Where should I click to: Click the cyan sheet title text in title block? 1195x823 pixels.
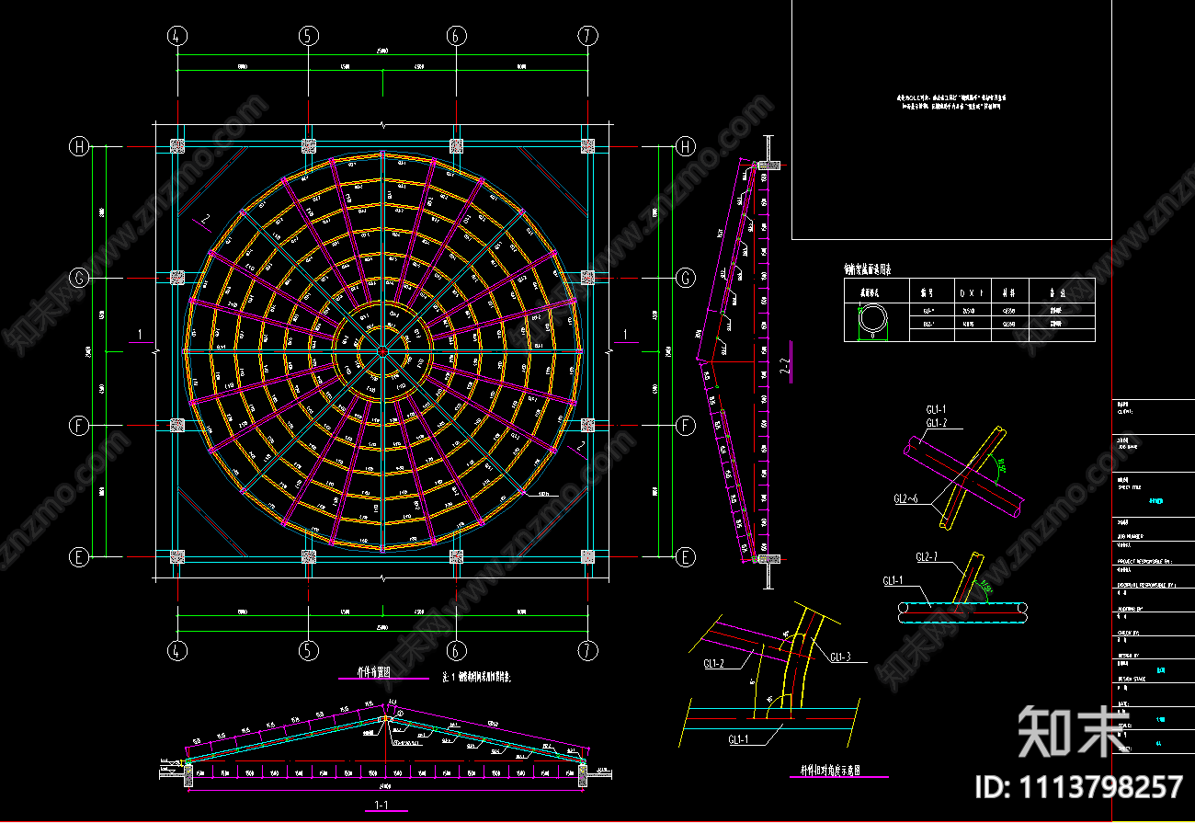point(1155,502)
